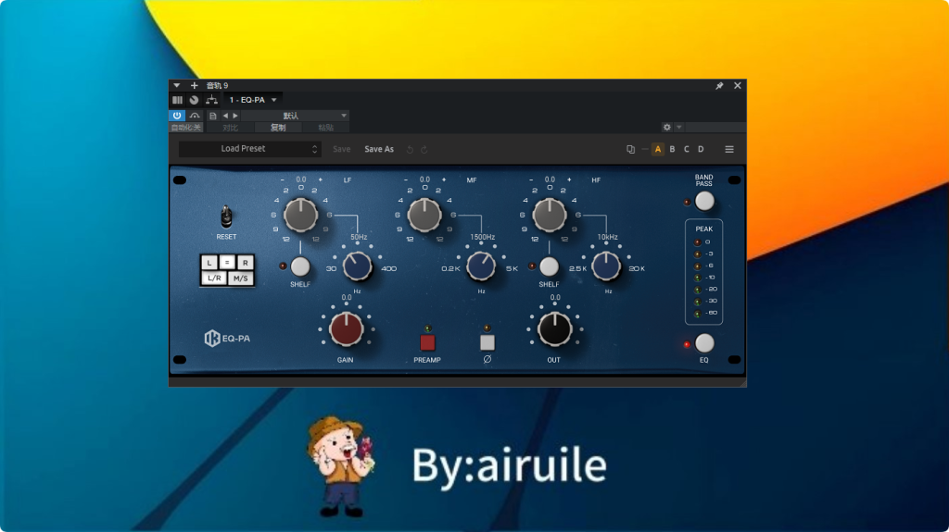Click the OUT value 0.0 readout
This screenshot has height=532, width=949.
click(555, 297)
